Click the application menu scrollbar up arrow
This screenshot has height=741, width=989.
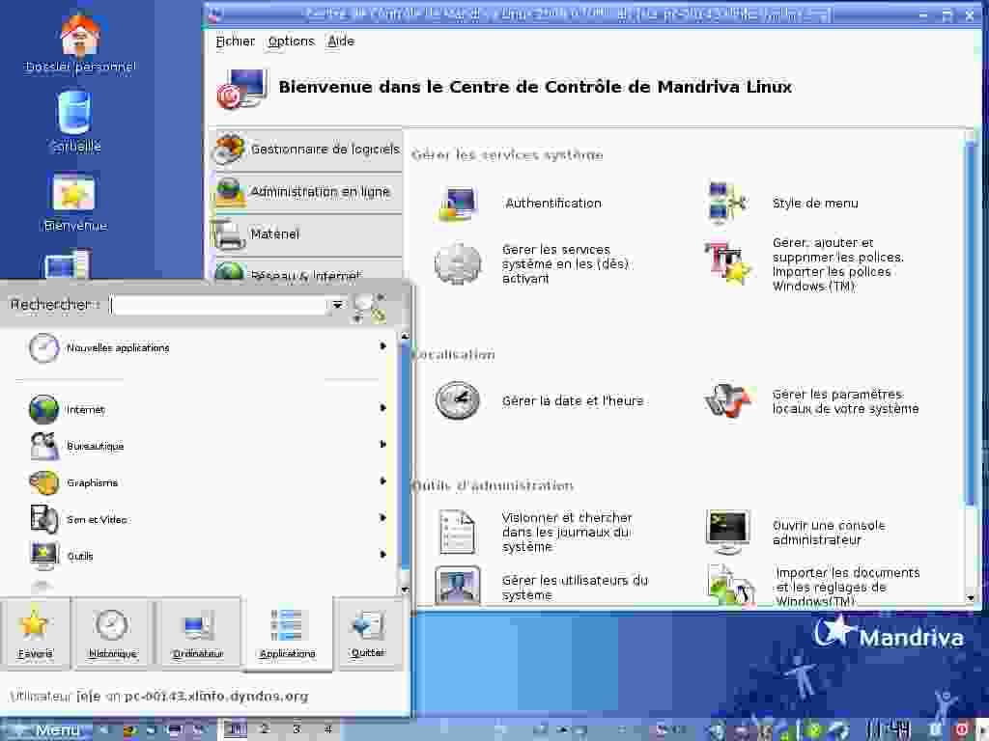(405, 337)
